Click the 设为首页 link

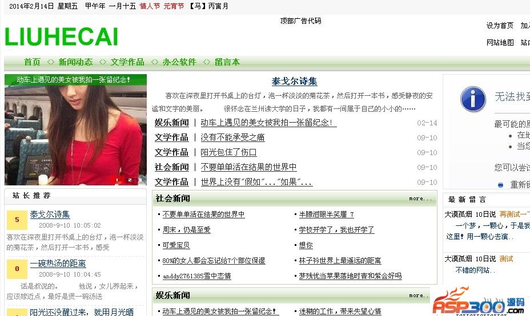[500, 25]
